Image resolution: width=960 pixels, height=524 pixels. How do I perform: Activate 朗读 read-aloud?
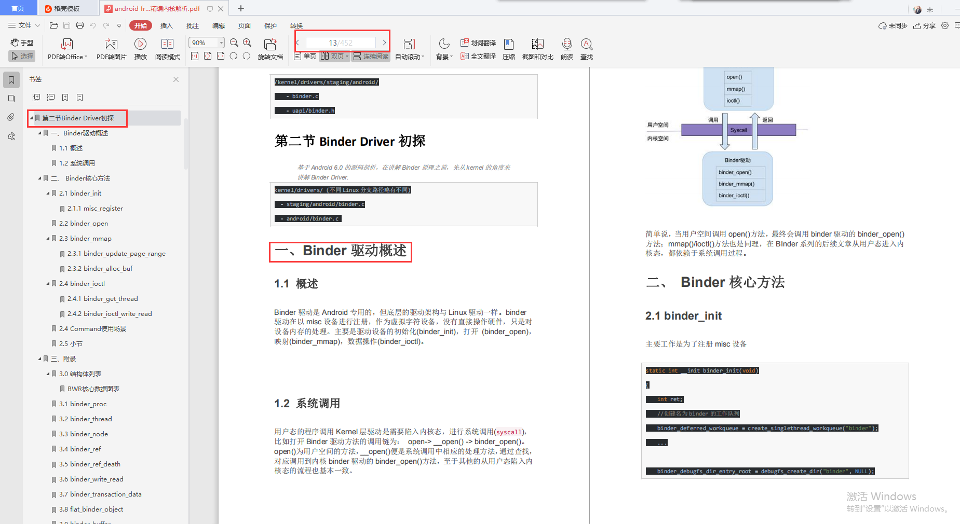point(566,48)
